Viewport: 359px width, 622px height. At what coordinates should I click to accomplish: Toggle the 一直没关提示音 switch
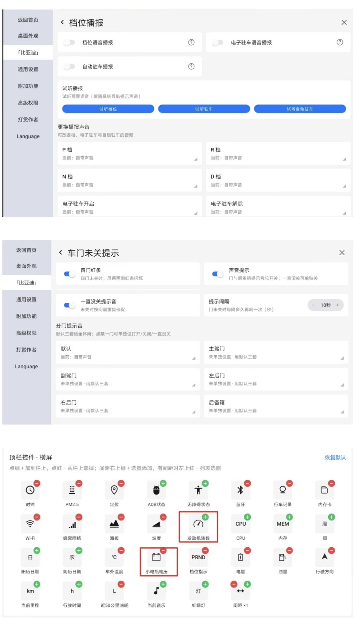point(70,305)
